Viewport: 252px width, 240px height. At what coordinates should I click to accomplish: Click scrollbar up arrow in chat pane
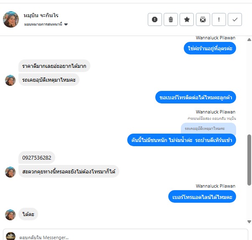(249, 39)
